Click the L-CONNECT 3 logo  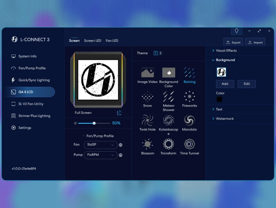[14, 39]
